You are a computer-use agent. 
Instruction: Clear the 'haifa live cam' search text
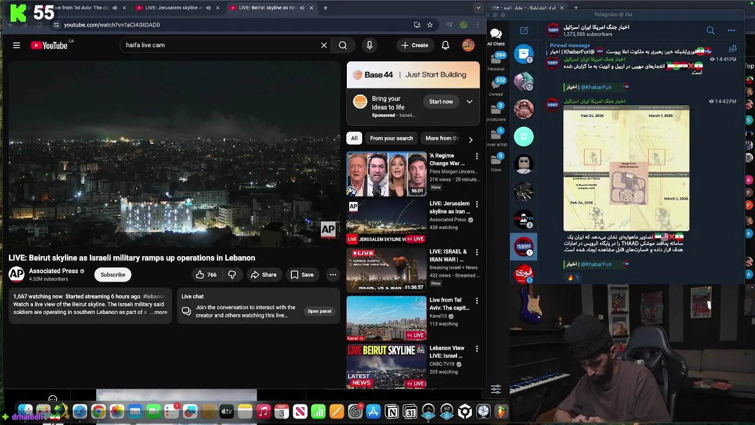324,45
